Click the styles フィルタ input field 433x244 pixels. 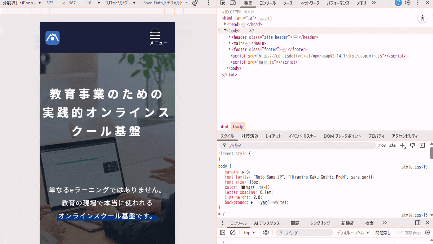point(299,145)
